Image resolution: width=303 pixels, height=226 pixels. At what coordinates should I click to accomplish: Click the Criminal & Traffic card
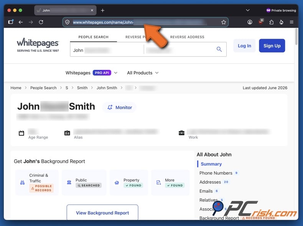point(37,183)
